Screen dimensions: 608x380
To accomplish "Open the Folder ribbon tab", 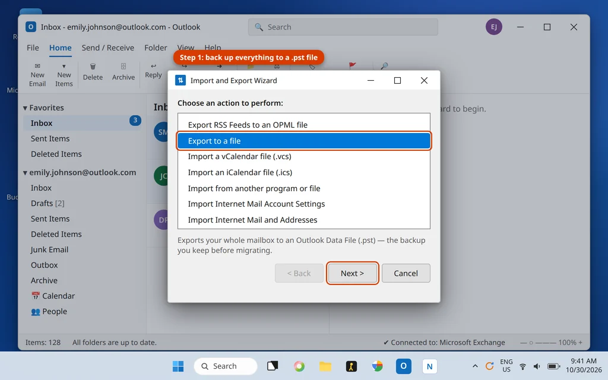I will point(156,47).
